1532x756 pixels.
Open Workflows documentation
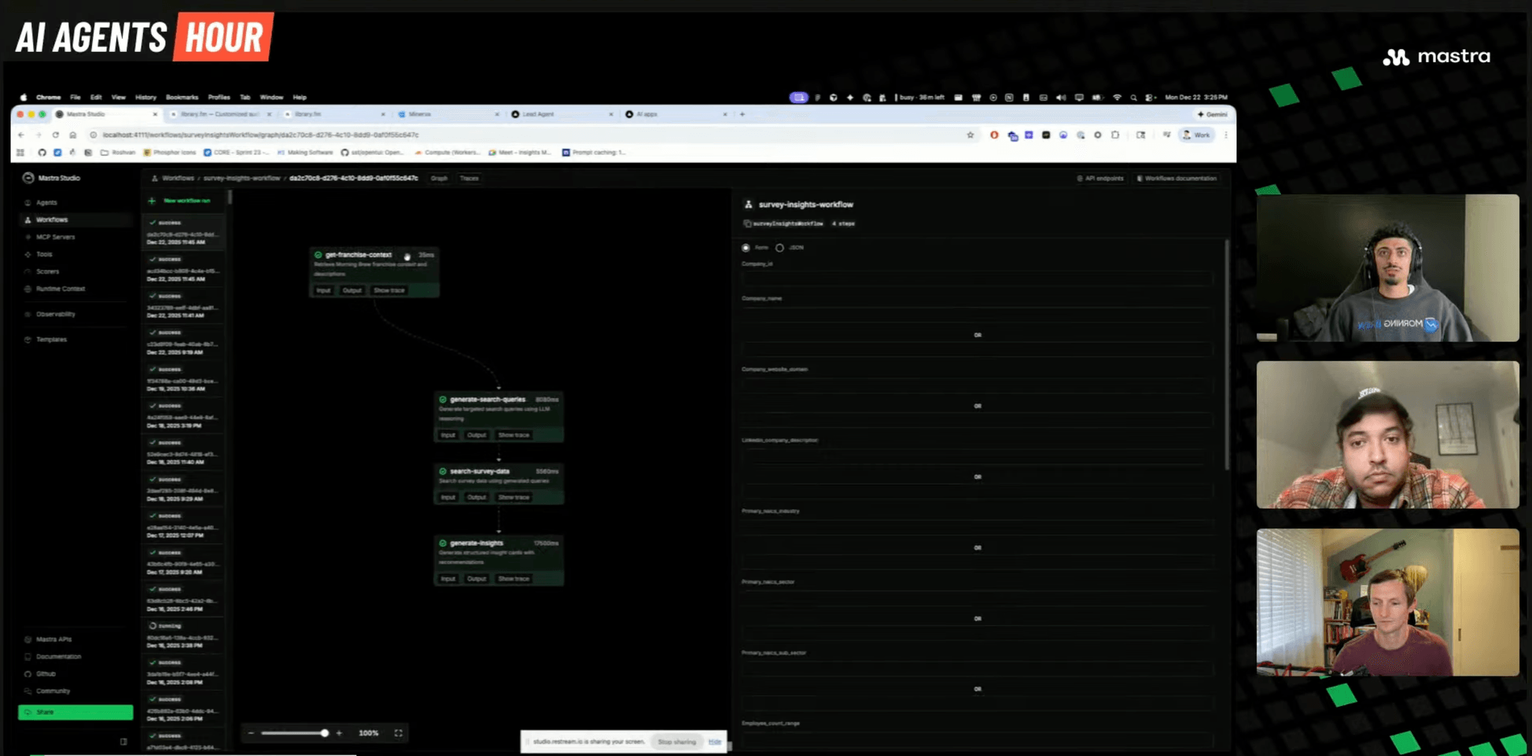click(1177, 178)
